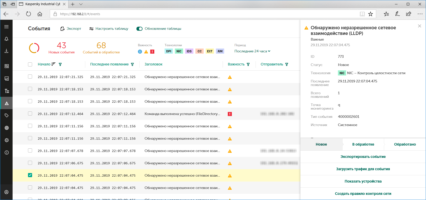This screenshot has width=426, height=200.
Task: Filter by informational blue severity icon
Action: (x=140, y=52)
